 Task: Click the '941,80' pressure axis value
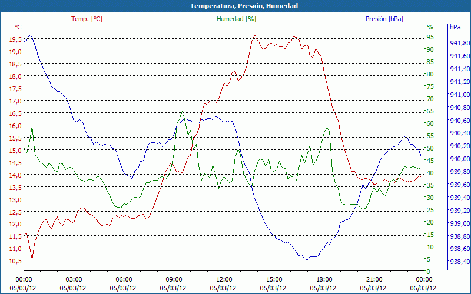(460, 43)
